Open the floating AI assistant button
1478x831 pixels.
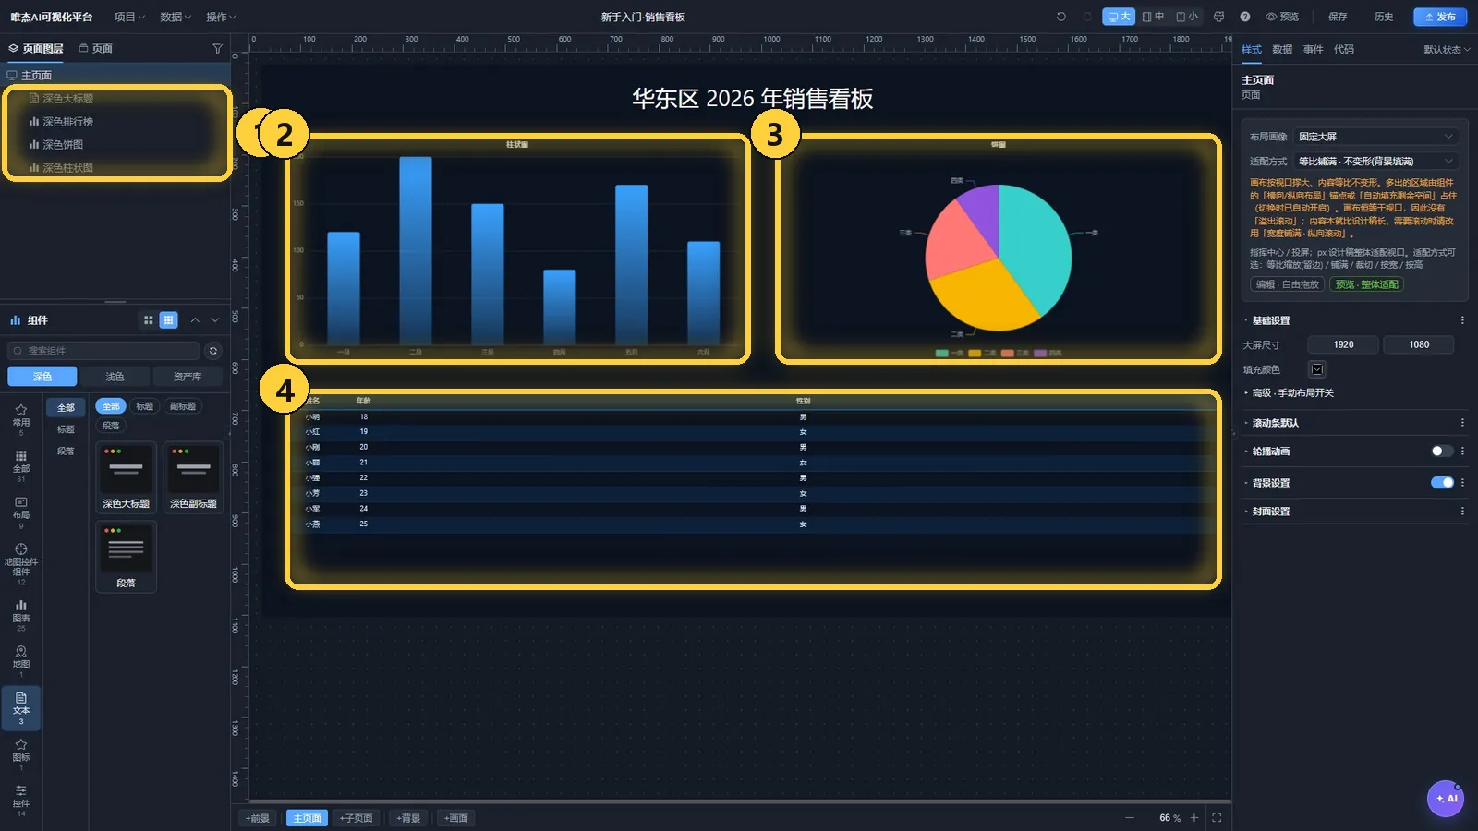(1445, 799)
